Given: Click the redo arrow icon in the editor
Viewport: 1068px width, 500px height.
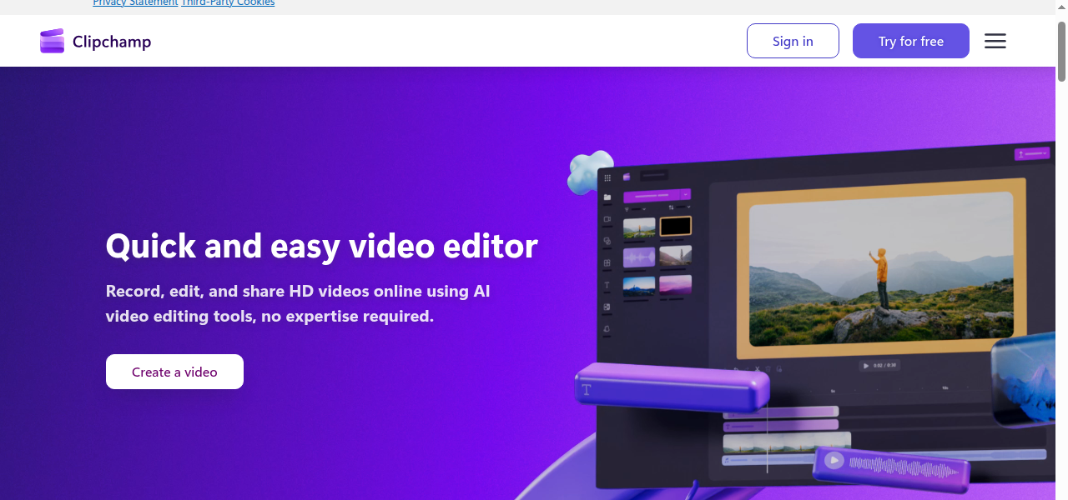Looking at the screenshot, I should 747,369.
